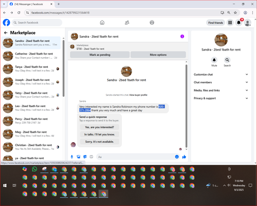Open the Friends icon in top navigation
Screen dimensions: 257x206
(127, 23)
